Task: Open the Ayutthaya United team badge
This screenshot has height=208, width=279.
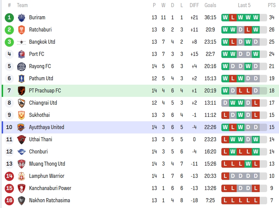Action: (21, 127)
